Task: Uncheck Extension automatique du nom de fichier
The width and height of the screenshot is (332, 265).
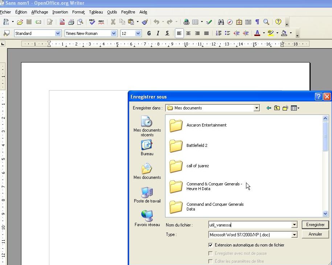Action: pyautogui.click(x=210, y=245)
